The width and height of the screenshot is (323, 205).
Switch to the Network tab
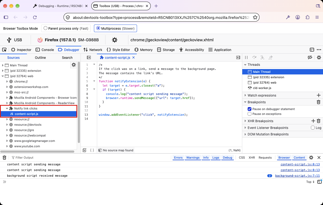click(93, 50)
